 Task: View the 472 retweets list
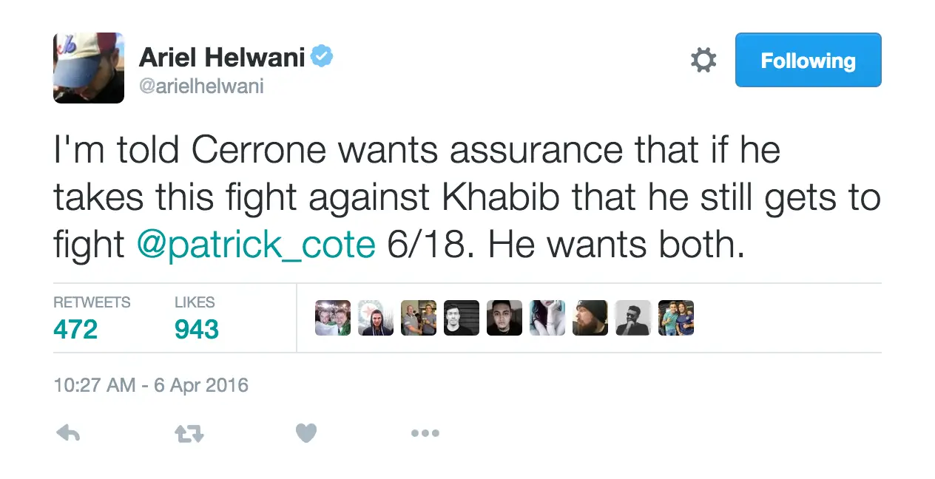click(x=92, y=318)
